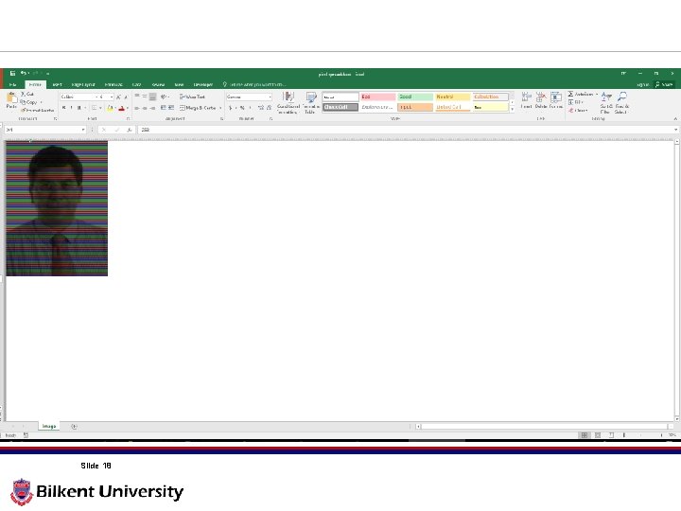The height and width of the screenshot is (511, 681).
Task: Toggle Underline formatting
Action: [79, 108]
